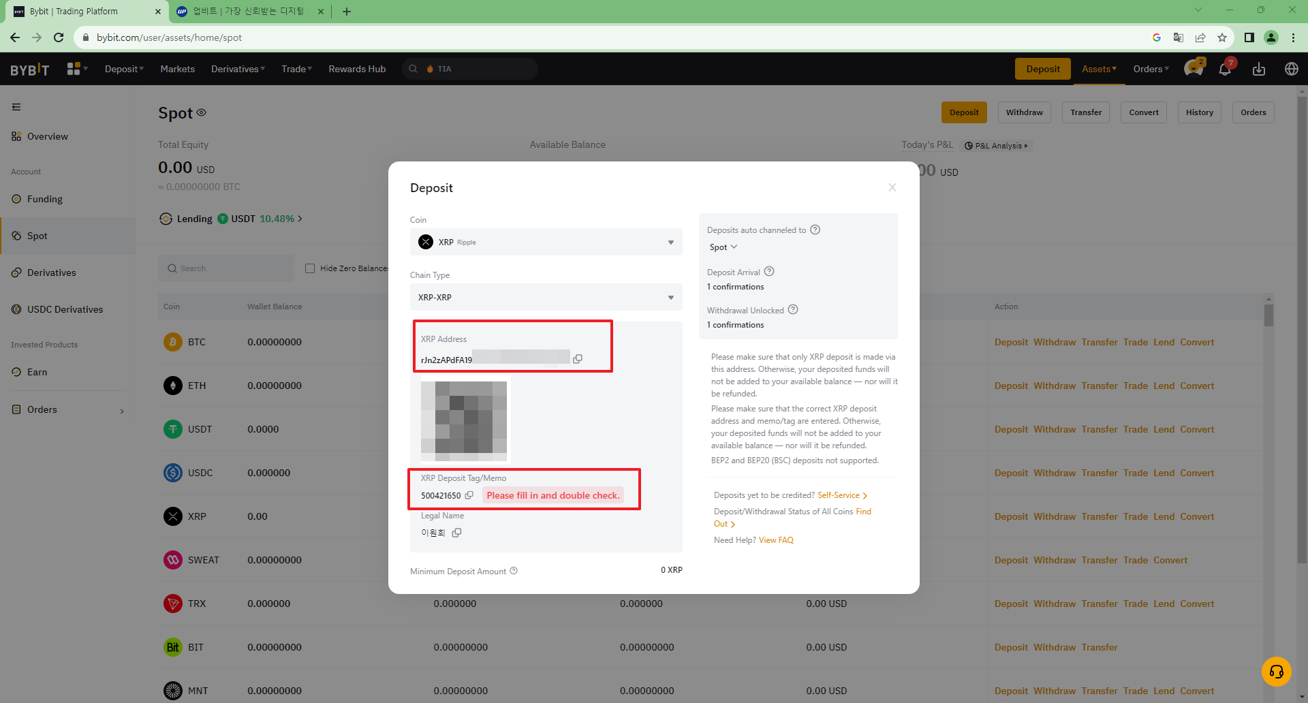
Task: Open the Coin dropdown showing XRP
Action: [546, 242]
